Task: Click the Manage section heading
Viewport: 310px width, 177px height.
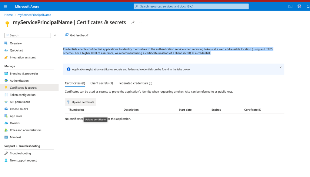Action: click(10, 66)
